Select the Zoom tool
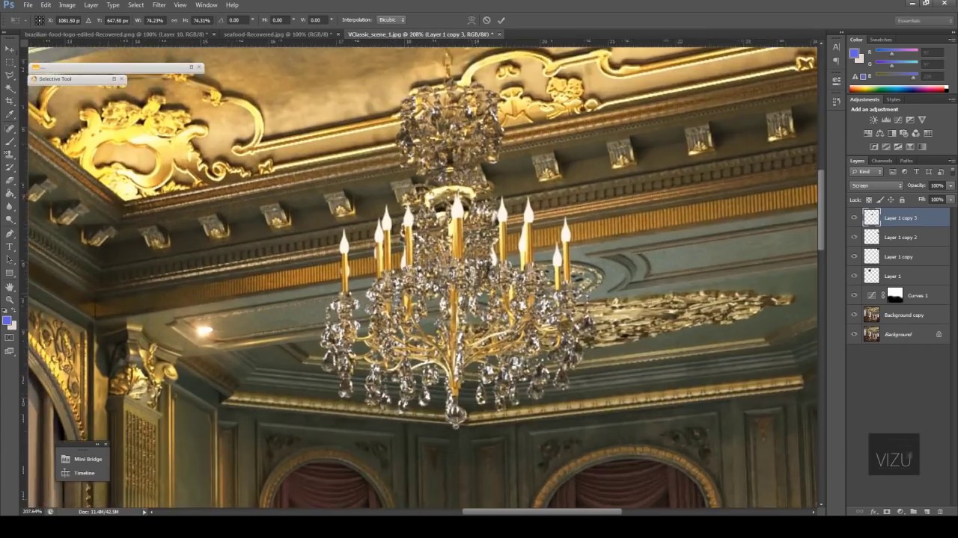The height and width of the screenshot is (538, 958). [x=10, y=299]
